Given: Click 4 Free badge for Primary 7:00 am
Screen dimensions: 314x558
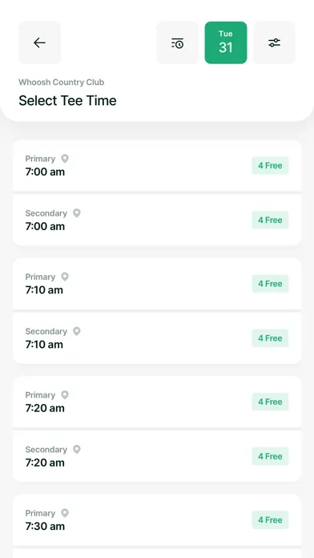Looking at the screenshot, I should [x=270, y=165].
